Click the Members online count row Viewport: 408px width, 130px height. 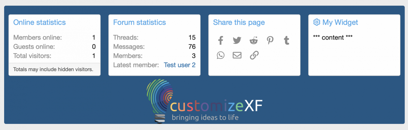pyautogui.click(x=54, y=38)
